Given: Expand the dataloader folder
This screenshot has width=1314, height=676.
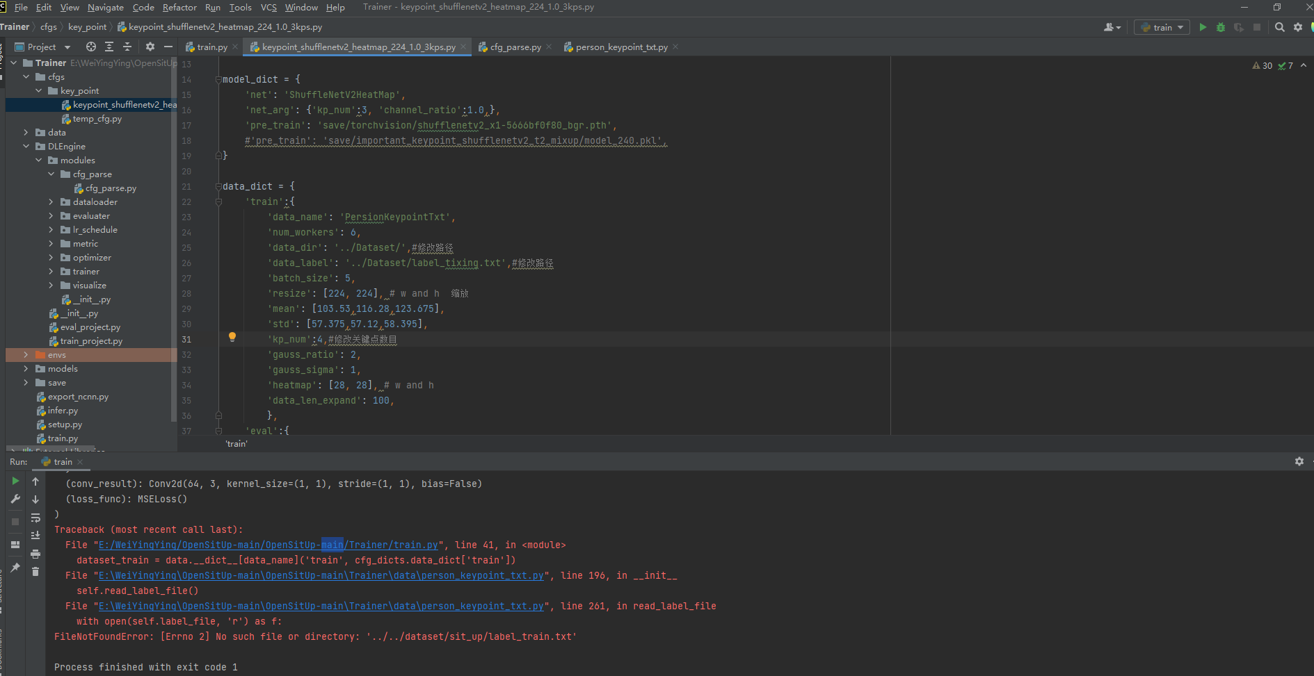Looking at the screenshot, I should pyautogui.click(x=51, y=201).
